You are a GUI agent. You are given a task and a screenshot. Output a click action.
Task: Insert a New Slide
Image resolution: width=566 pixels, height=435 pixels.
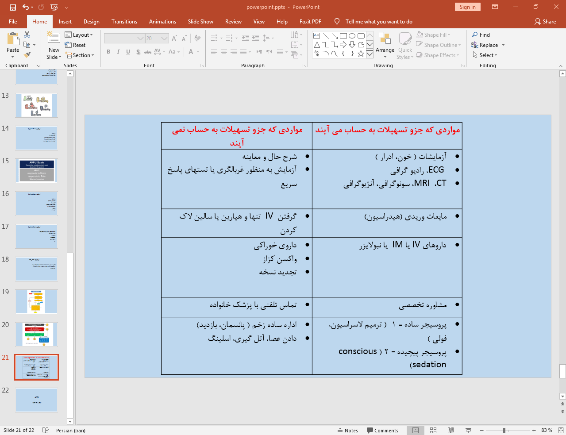[x=54, y=45]
